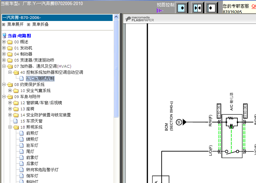
Task: Click the right-arrow view control button
Action: (182, 8)
